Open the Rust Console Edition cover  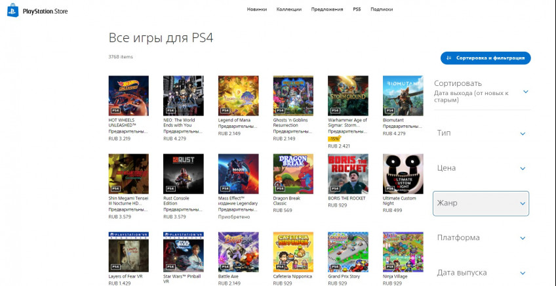(x=184, y=174)
